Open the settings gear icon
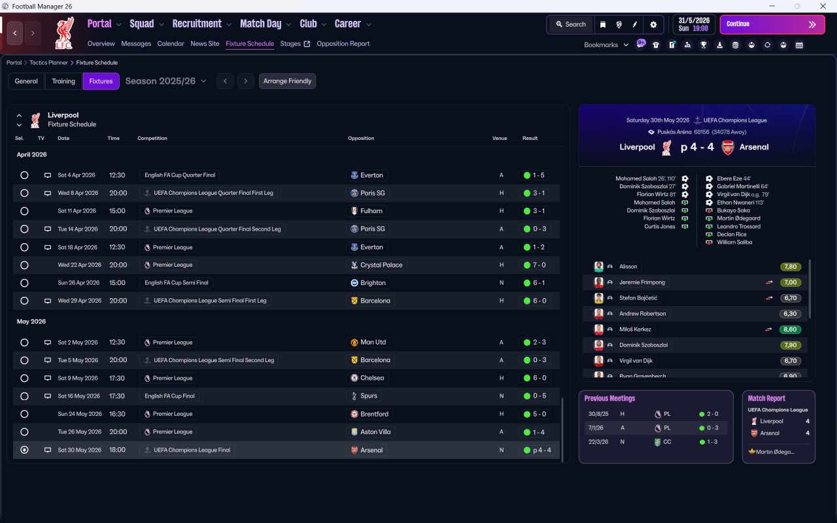The image size is (837, 523). click(653, 24)
